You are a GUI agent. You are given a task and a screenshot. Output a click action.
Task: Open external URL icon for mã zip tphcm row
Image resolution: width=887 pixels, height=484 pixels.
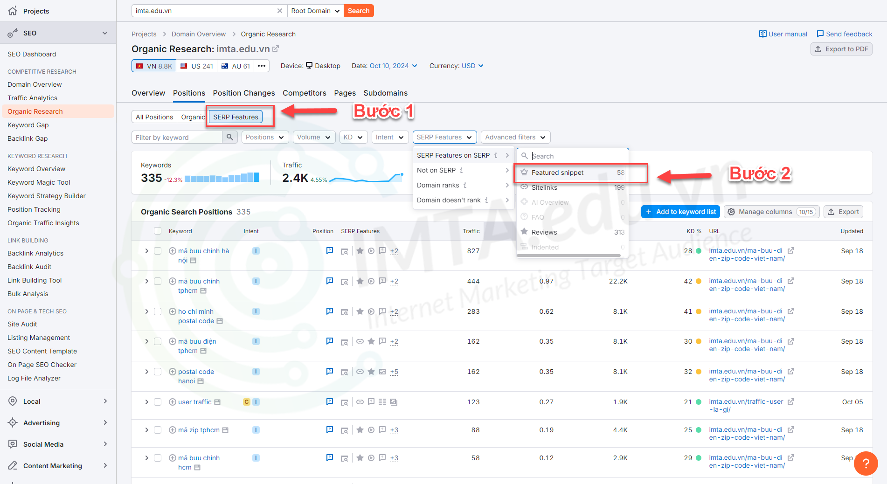791,429
